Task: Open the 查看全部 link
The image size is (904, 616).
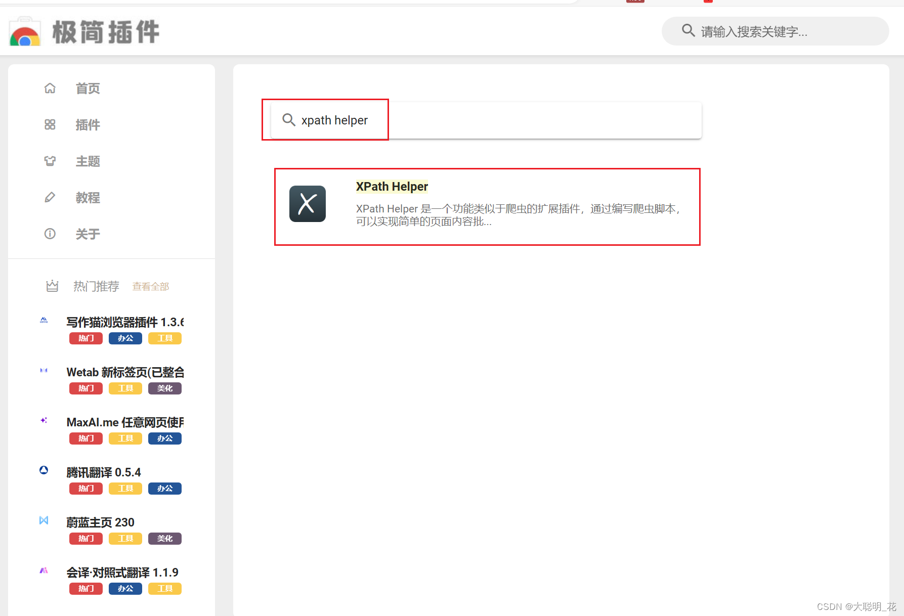Action: (150, 286)
